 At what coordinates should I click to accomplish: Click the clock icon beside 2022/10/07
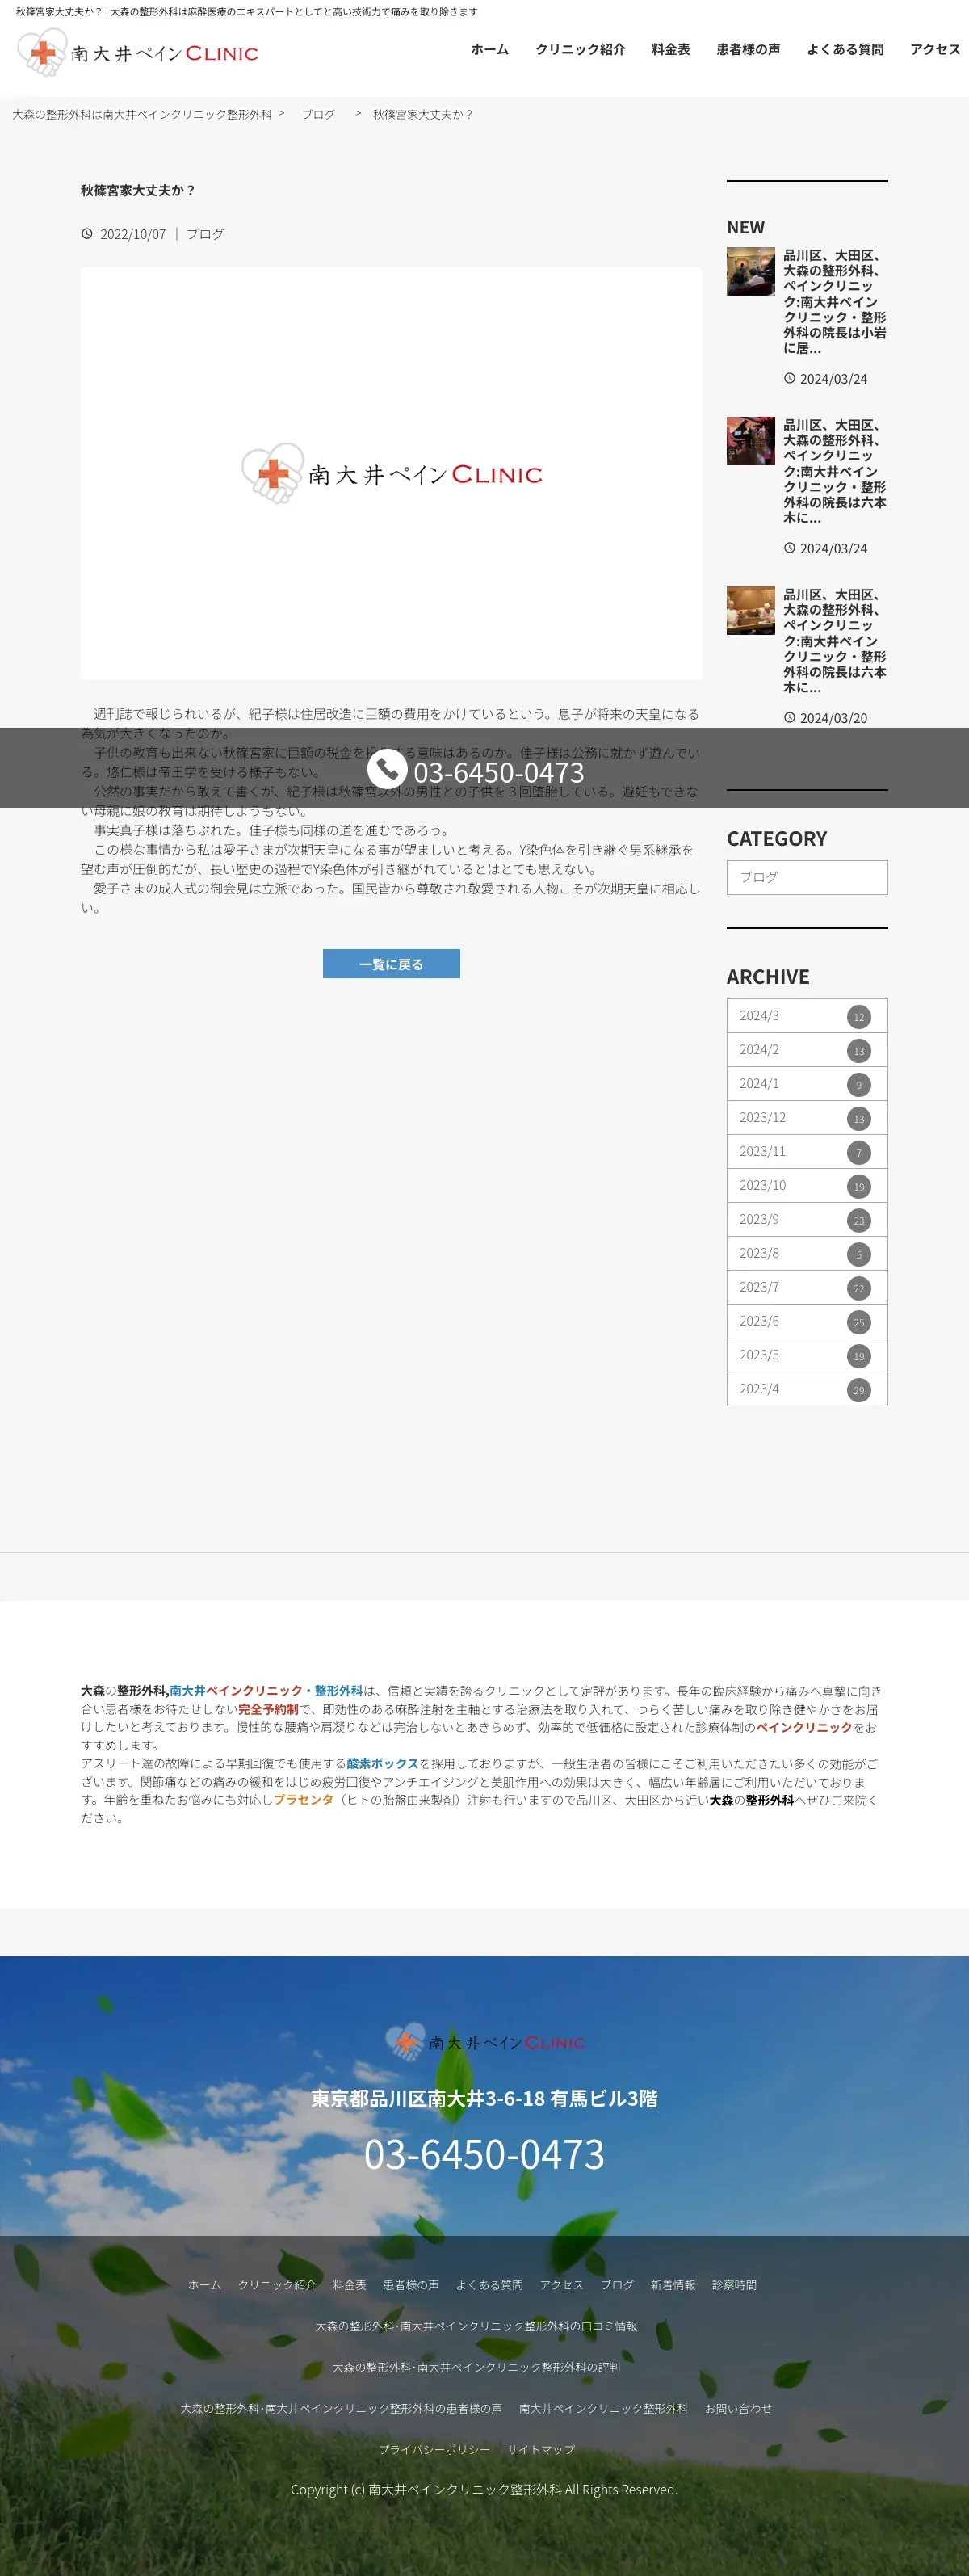pos(87,234)
